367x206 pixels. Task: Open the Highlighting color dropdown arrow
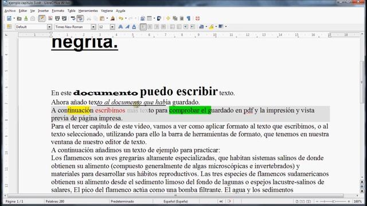point(216,27)
